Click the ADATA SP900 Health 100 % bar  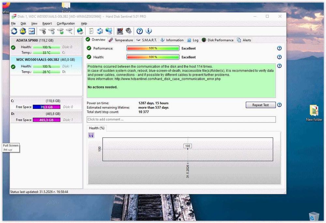47,47
